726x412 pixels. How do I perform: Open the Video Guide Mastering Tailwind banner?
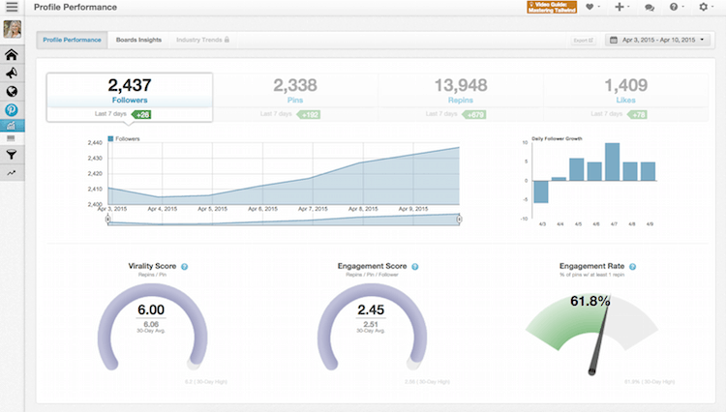tap(552, 7)
